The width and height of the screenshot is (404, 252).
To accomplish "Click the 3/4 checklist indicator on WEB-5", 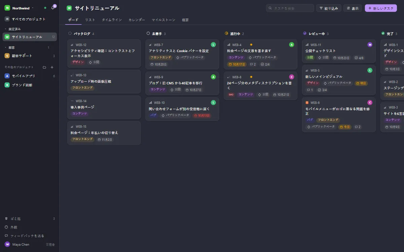I will point(323,90).
